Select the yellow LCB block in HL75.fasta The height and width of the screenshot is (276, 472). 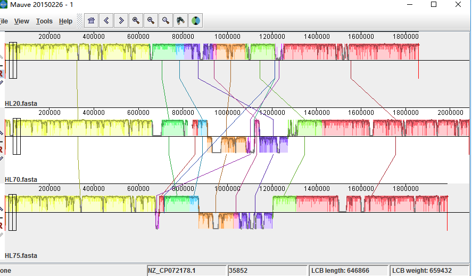[81, 204]
